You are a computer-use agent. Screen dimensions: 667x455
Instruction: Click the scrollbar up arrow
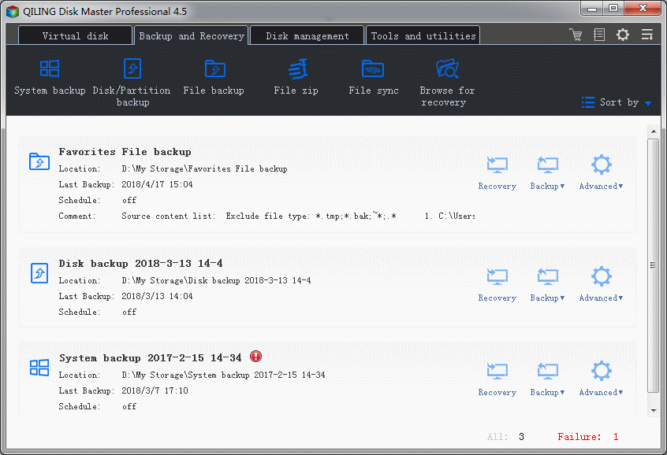(x=654, y=131)
